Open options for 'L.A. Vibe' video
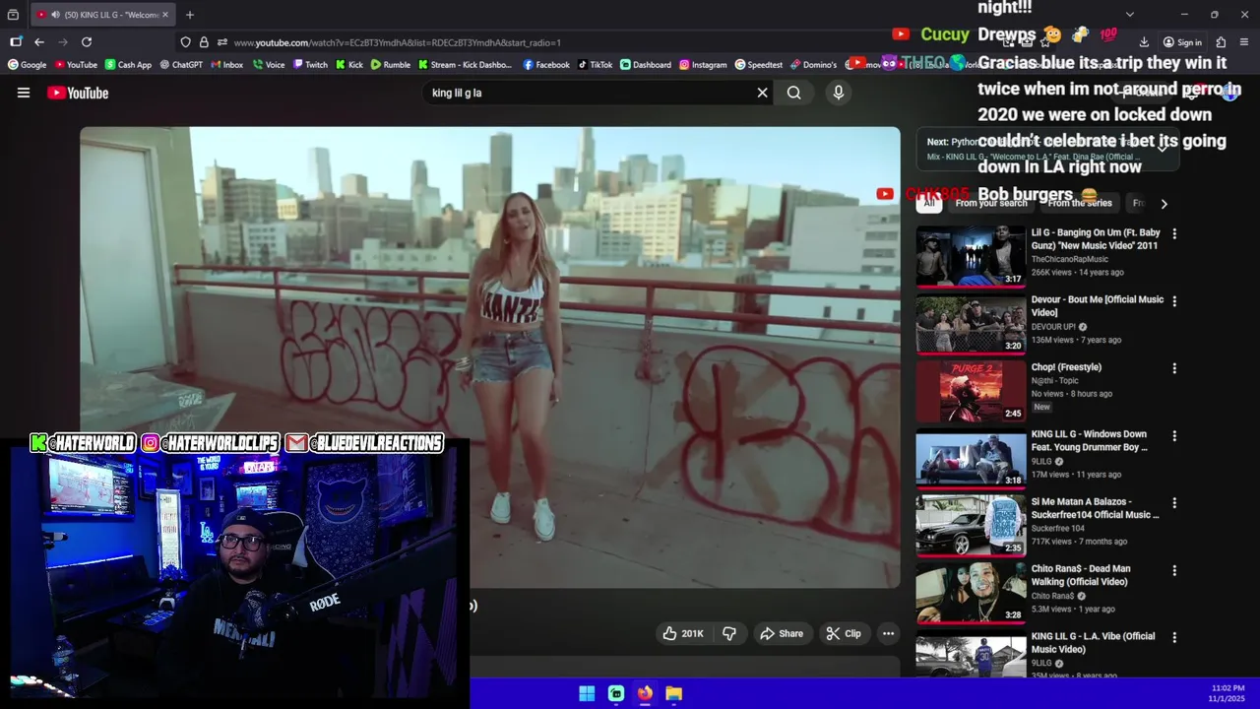This screenshot has width=1260, height=709. coord(1174,637)
